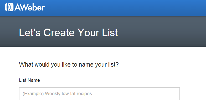Click the word "Create" in the heading
The height and width of the screenshot is (112, 206).
coord(59,33)
